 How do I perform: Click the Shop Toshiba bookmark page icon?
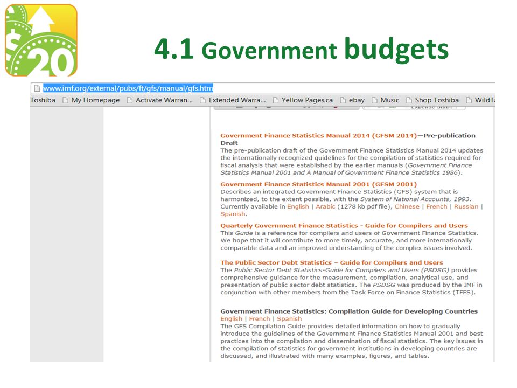click(x=409, y=100)
